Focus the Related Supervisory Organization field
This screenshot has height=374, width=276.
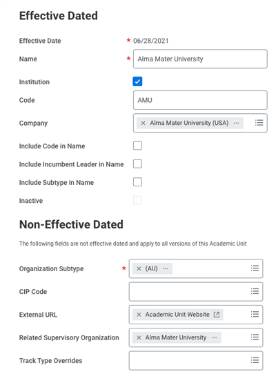tap(196, 337)
